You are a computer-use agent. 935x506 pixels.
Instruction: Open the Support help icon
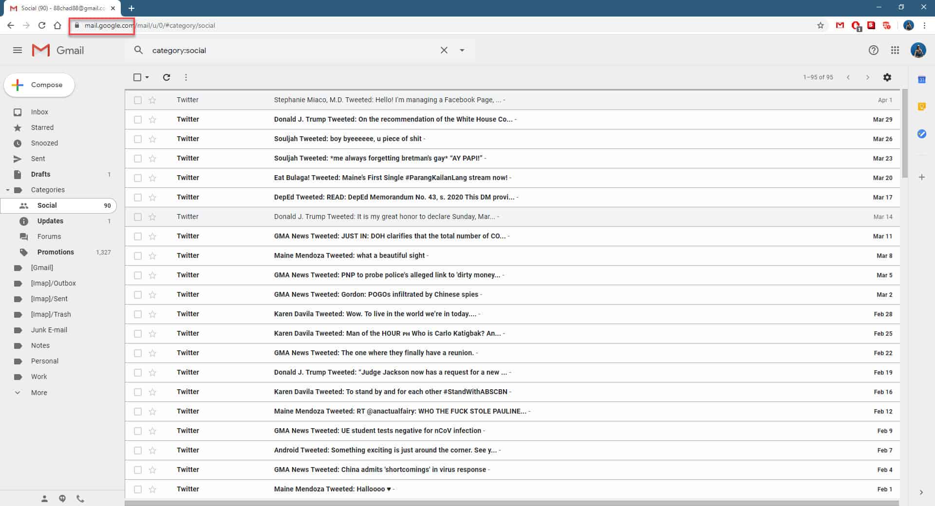[873, 50]
